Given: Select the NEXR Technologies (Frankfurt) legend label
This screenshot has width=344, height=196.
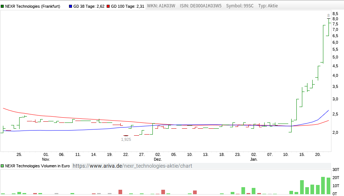Looking at the screenshot, I should coord(32,6).
